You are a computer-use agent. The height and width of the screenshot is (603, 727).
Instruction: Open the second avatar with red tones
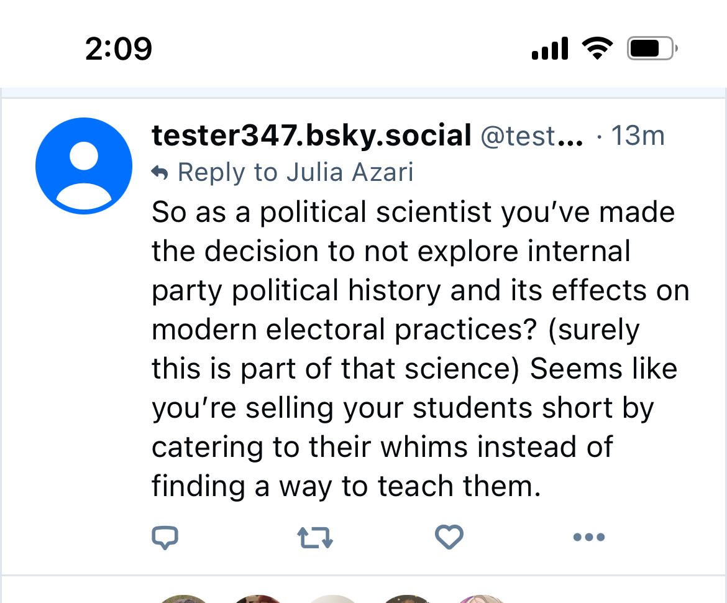(257, 599)
